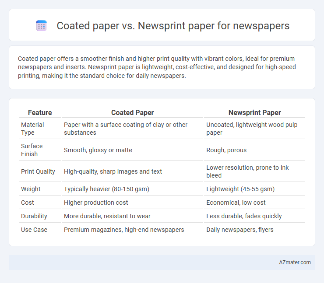
Task: Click 'Rough, porous' cell
Action: click(x=254, y=150)
